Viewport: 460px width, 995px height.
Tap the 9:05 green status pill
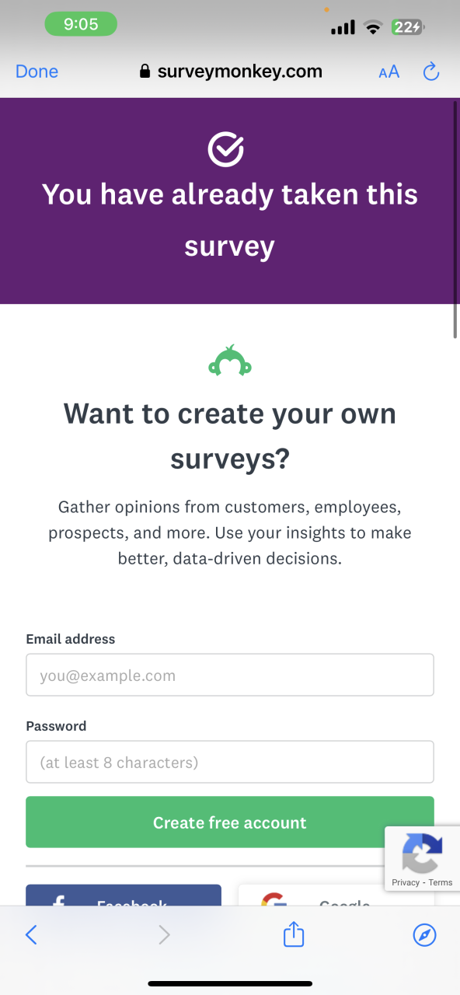click(x=81, y=24)
